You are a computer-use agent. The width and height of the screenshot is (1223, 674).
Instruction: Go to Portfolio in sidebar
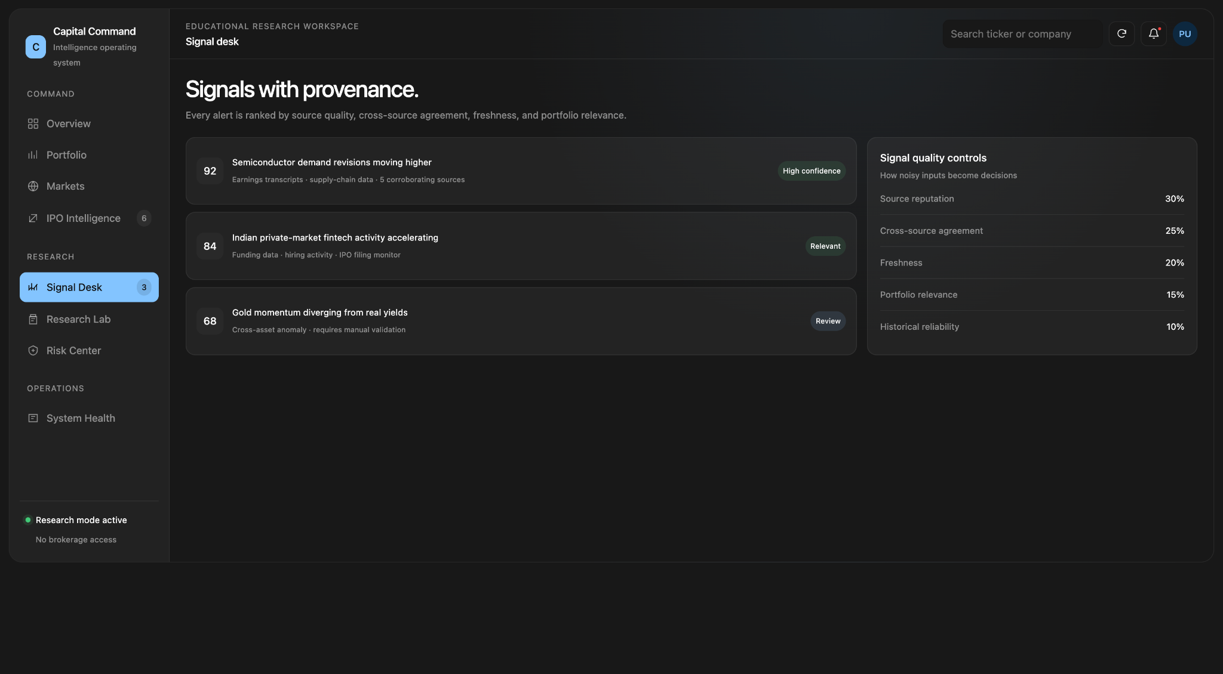89,155
